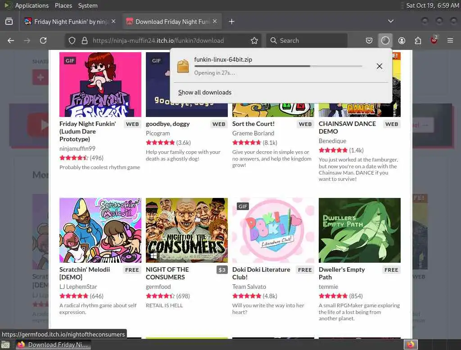Close the Download Friday Night Funkin tab
461x350 pixels.
[x=215, y=21]
